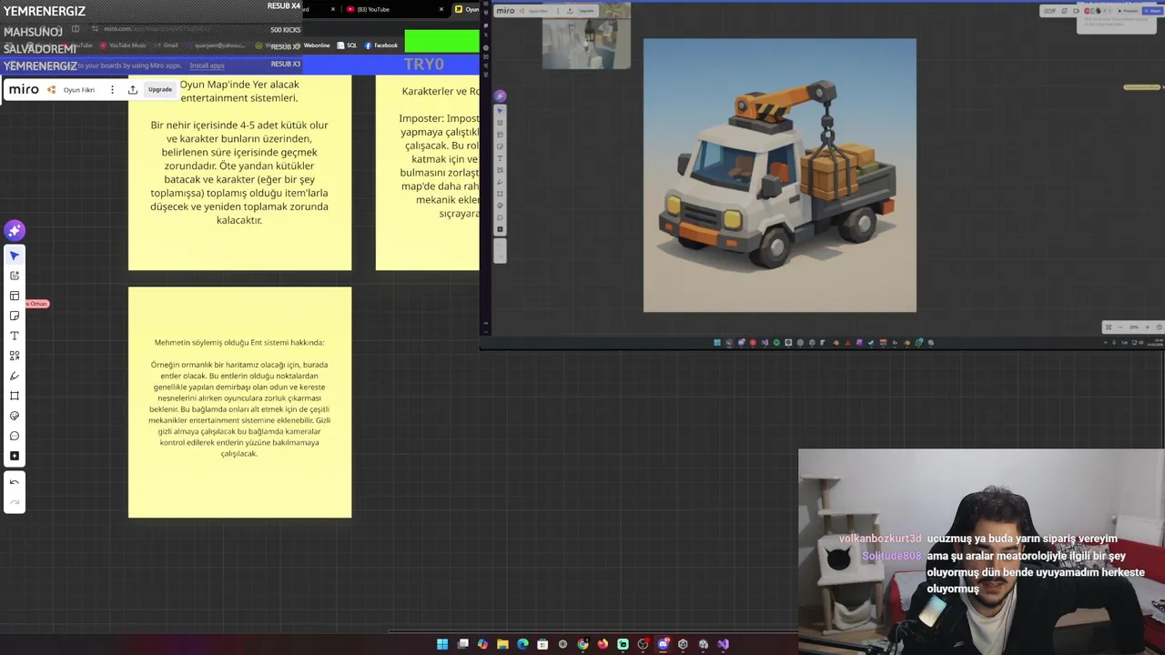Viewport: 1165px width, 655px height.
Task: Open the YouTube Music bookmark
Action: 123,45
